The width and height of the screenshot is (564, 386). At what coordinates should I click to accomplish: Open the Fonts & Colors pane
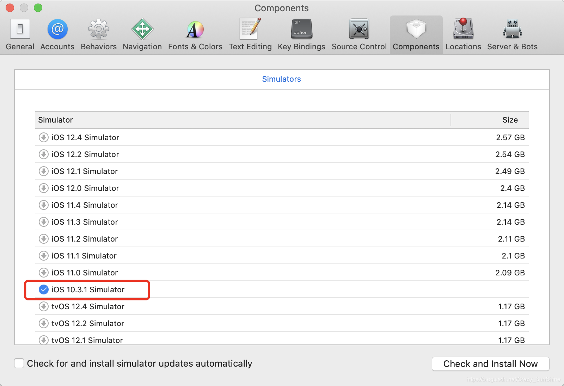tap(195, 35)
